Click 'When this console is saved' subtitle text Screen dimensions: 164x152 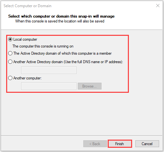tap(60, 21)
